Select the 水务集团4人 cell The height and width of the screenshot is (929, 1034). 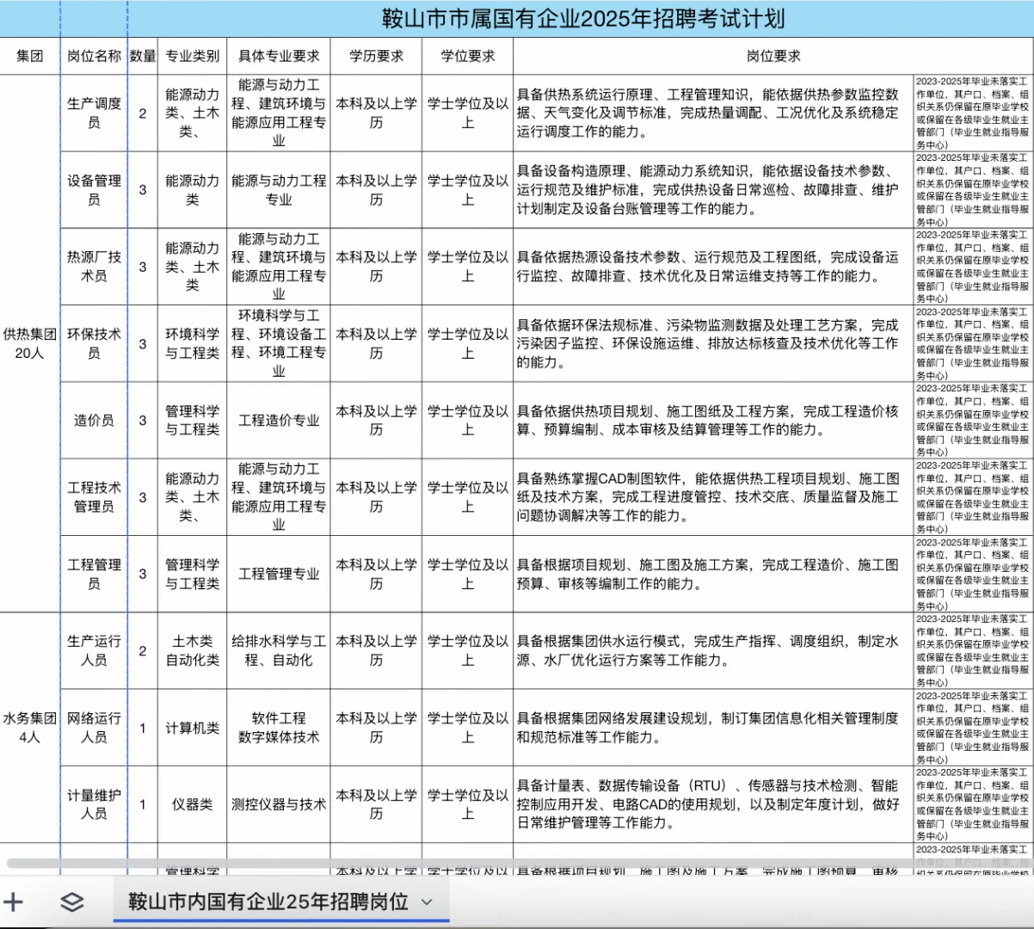pos(30,728)
